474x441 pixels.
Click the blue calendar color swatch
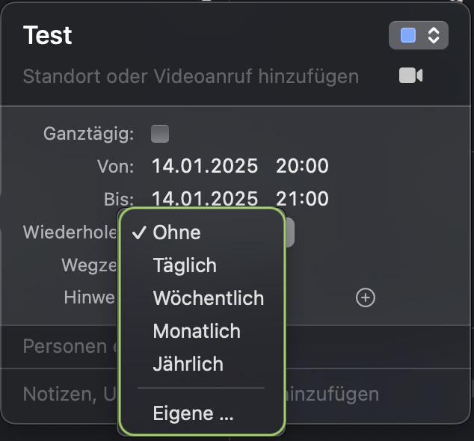pos(408,35)
